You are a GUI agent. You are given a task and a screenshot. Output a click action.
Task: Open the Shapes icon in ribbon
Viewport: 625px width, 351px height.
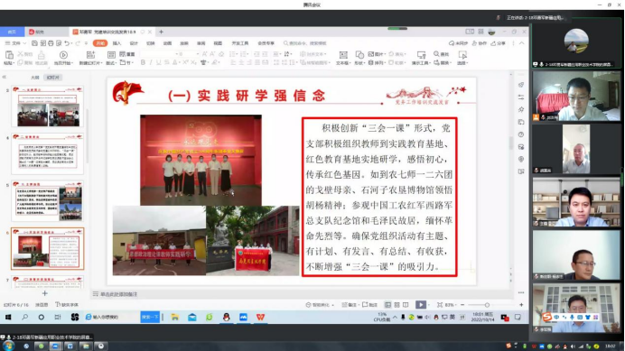[359, 55]
